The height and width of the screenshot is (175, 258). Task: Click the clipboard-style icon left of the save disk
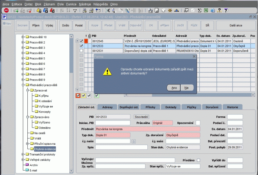[x=150, y=11]
